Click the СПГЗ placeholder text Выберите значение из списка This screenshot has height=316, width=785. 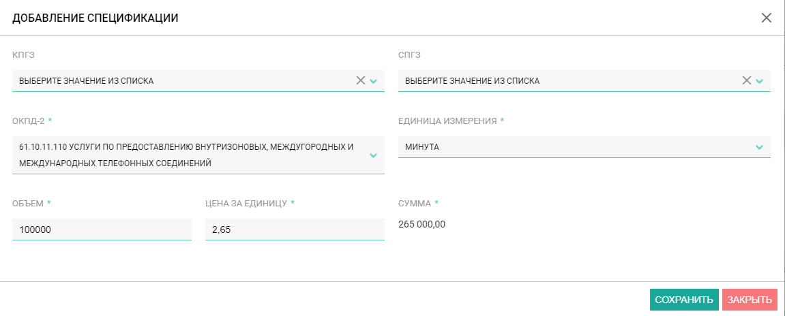click(x=472, y=81)
